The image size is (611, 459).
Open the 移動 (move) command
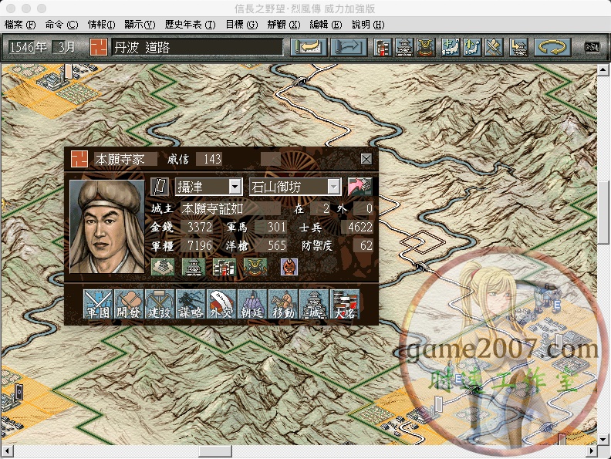click(x=283, y=304)
